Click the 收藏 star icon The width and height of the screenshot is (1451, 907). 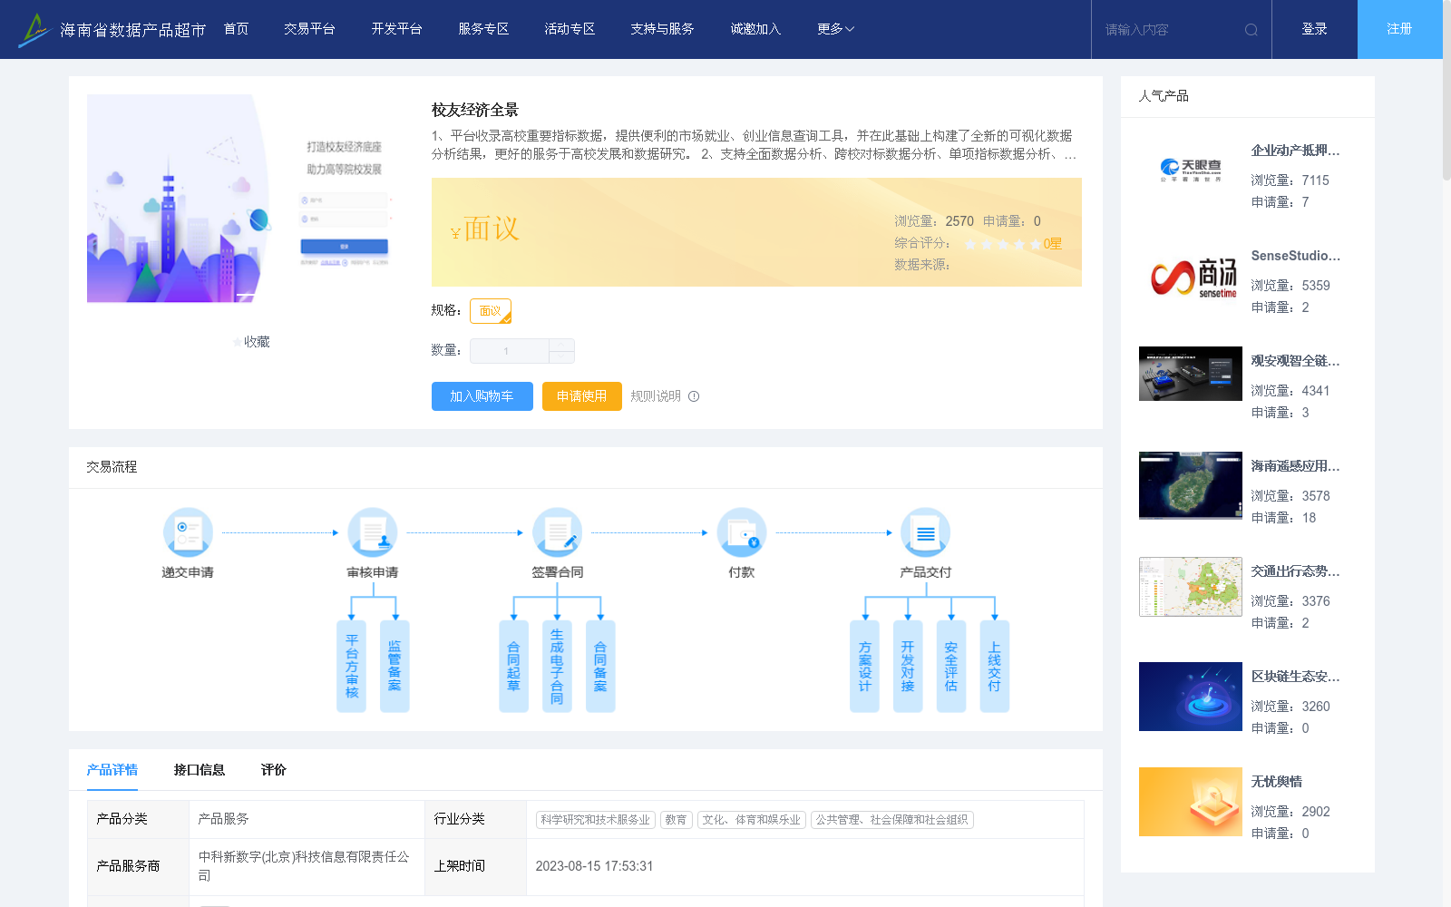click(x=238, y=342)
